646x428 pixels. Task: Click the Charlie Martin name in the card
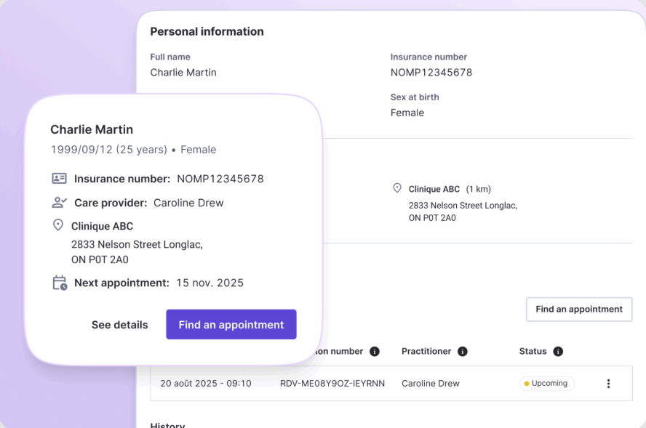[92, 129]
